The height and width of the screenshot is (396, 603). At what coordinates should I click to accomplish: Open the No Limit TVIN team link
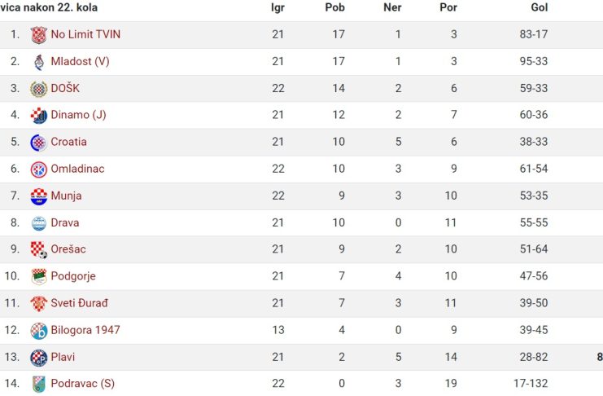point(85,34)
